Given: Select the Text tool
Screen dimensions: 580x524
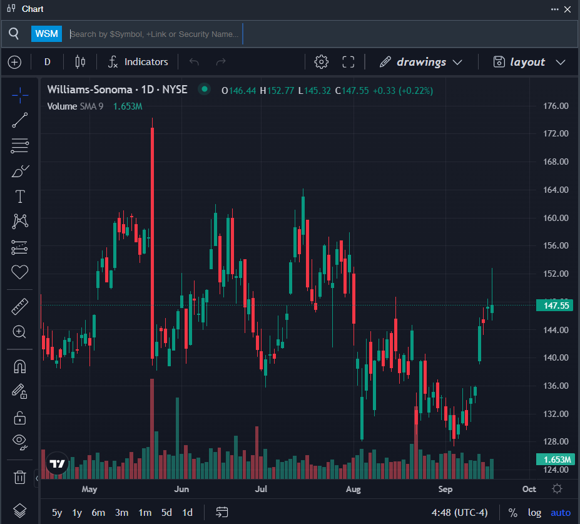Looking at the screenshot, I should coord(20,197).
